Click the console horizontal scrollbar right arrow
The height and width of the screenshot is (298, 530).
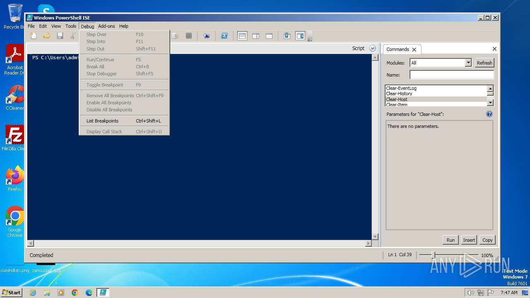[x=369, y=243]
